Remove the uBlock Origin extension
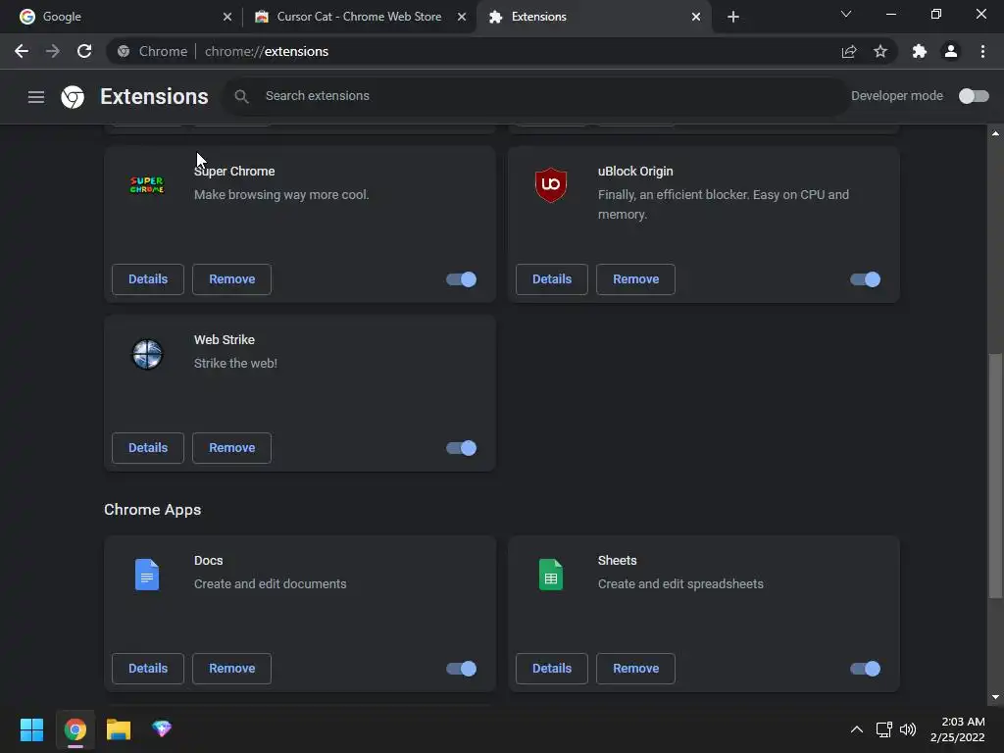The image size is (1004, 753). tap(635, 279)
